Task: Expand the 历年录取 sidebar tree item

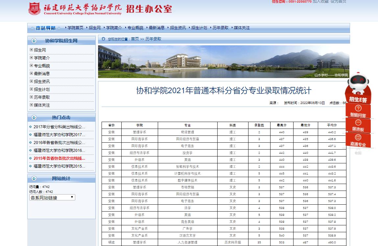Action: (31, 97)
